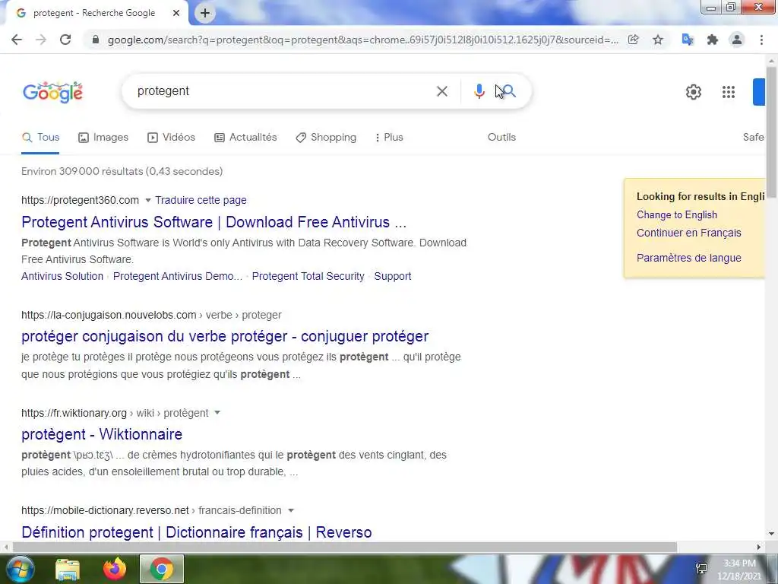Image resolution: width=778 pixels, height=584 pixels.
Task: Bookmark this page with the star icon
Action: click(658, 40)
